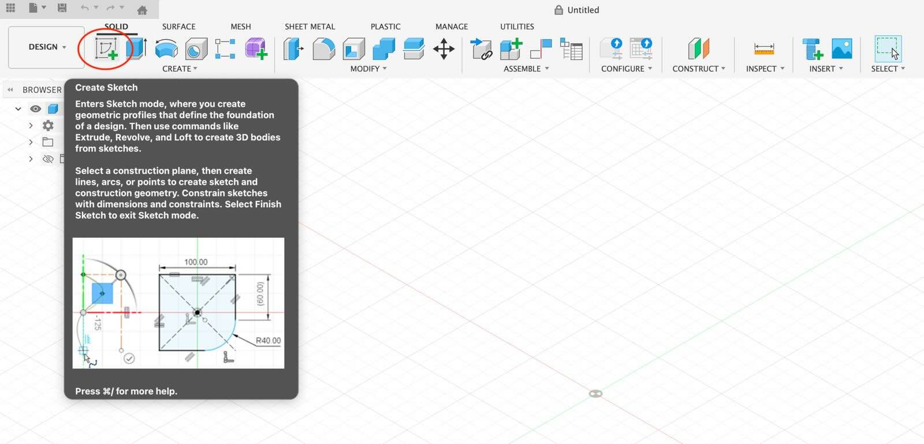This screenshot has height=444, width=924.
Task: Click the Insert Image canvas icon
Action: click(841, 48)
